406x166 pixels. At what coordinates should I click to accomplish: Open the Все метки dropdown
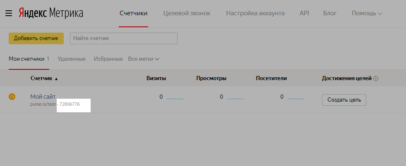tap(144, 59)
